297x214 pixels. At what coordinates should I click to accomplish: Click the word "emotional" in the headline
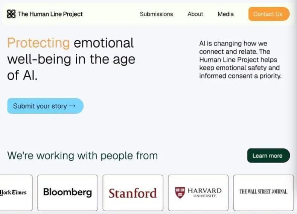[104, 43]
